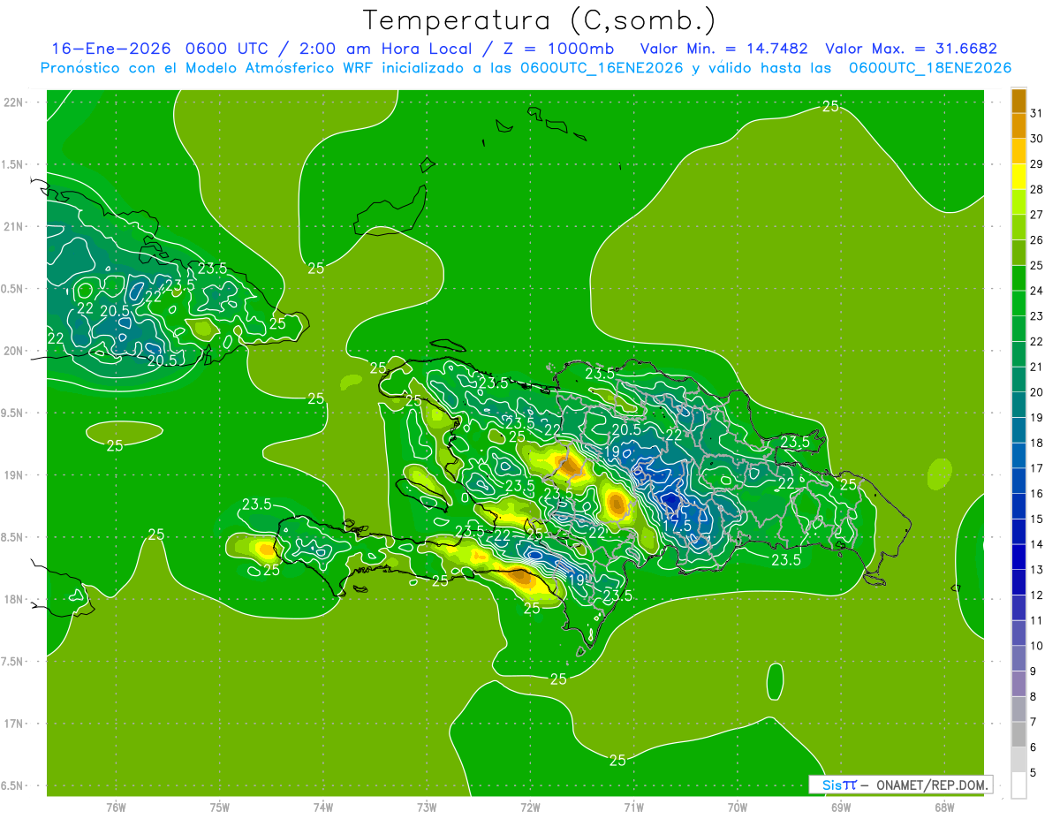Click the "20N" latitude axis label
The image size is (1060, 819).
tap(12, 352)
